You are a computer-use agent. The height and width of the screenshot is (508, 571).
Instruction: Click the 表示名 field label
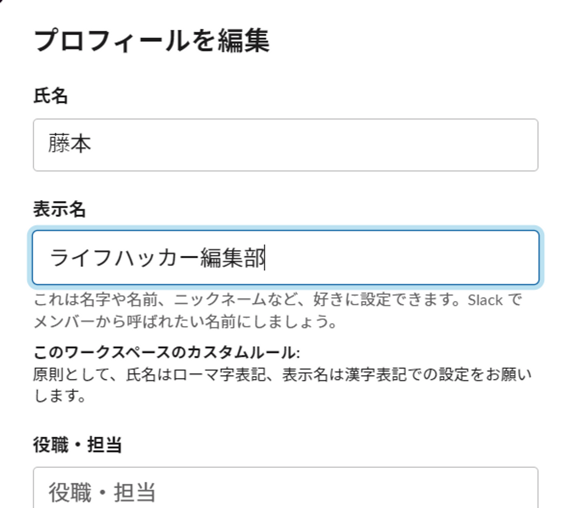pyautogui.click(x=59, y=209)
